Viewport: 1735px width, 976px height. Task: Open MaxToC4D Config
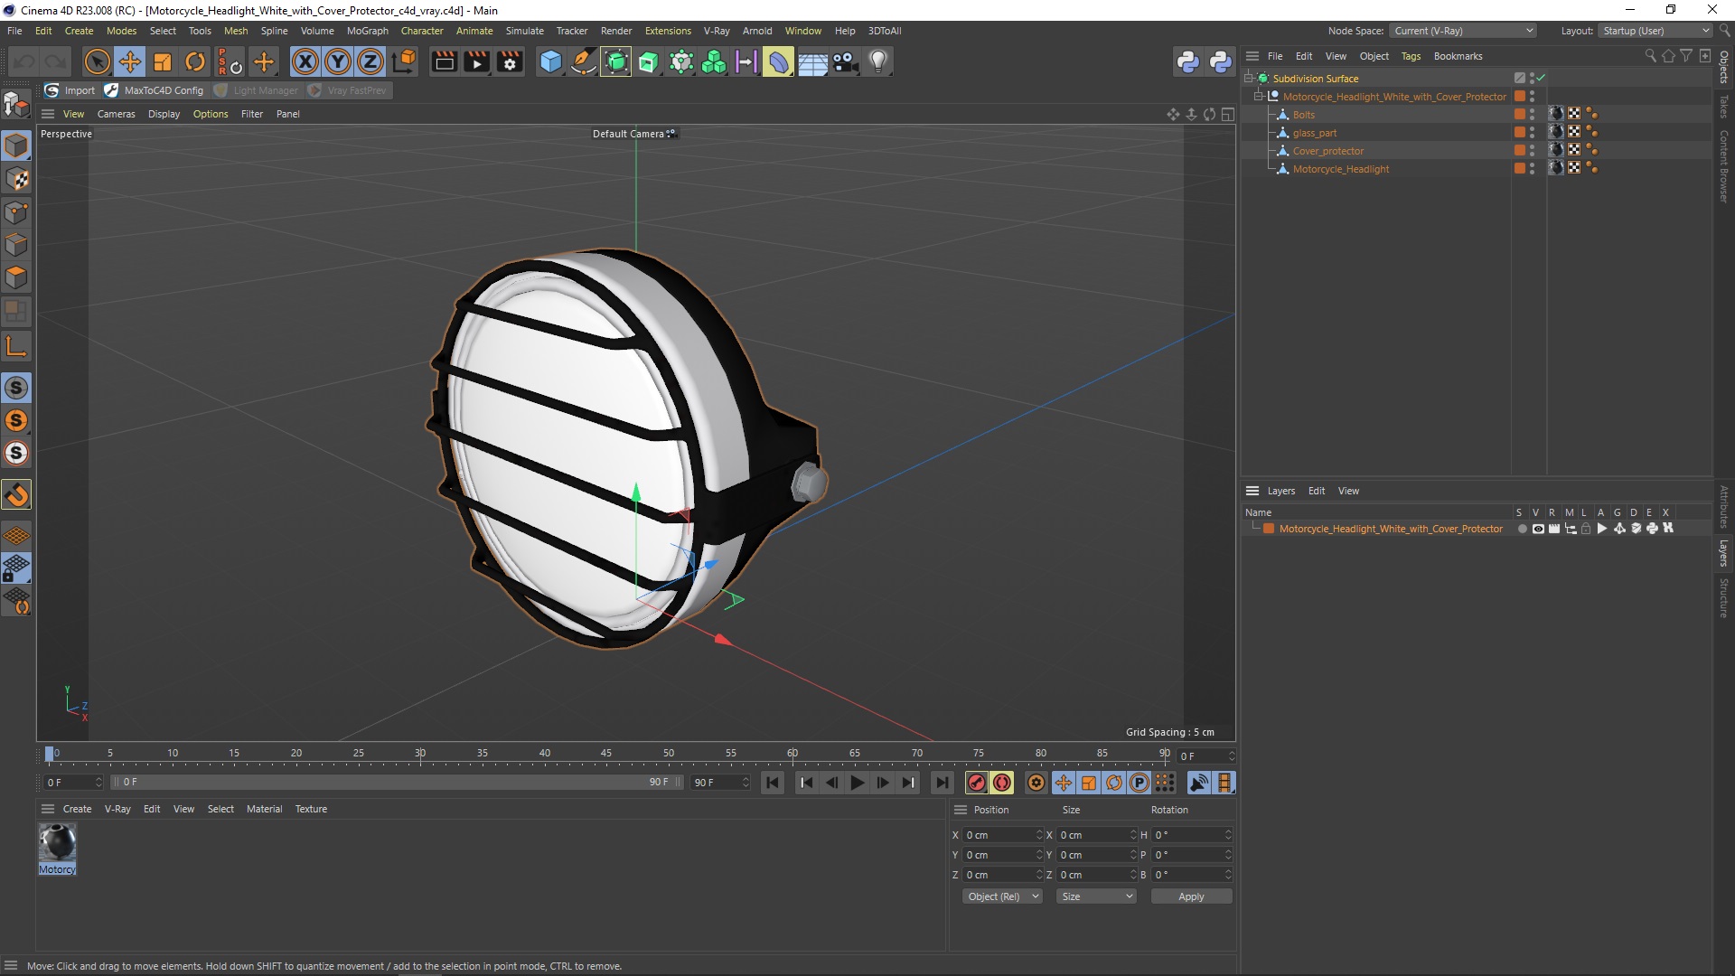point(155,90)
